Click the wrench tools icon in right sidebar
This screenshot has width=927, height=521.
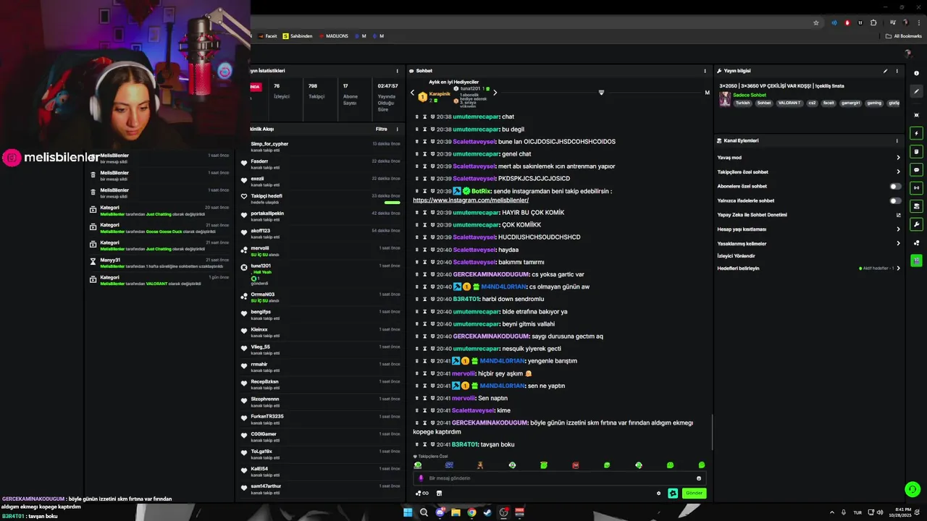click(917, 224)
